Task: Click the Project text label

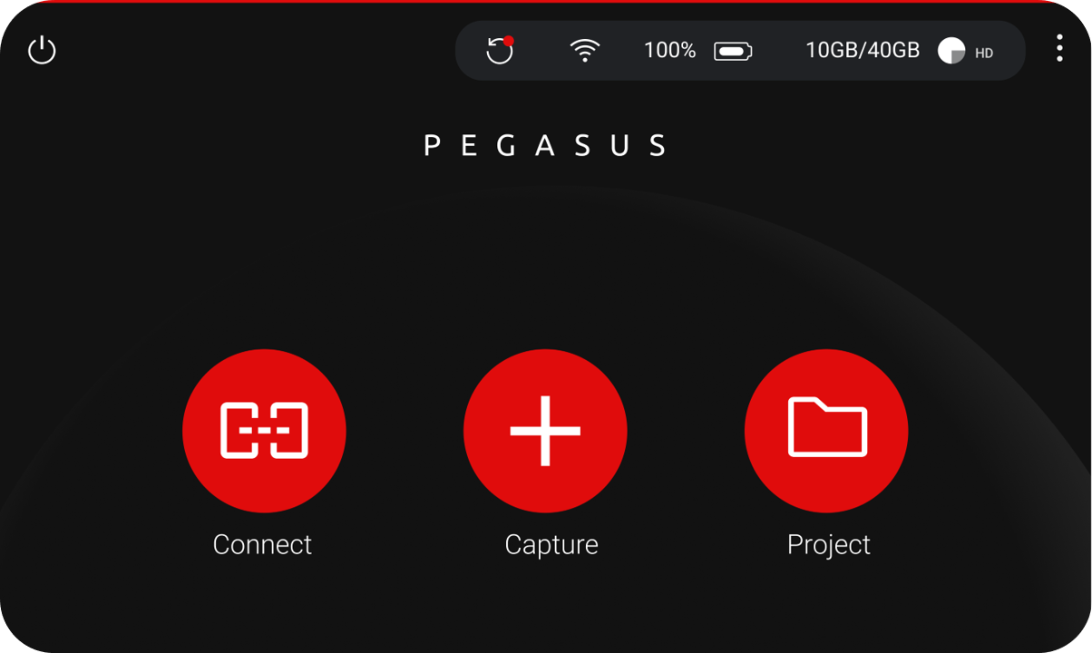Action: click(x=829, y=544)
